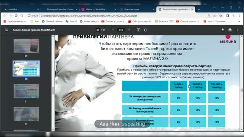This screenshot has width=244, height=137.
Task: Click the fit to page icon
Action: coord(138,30)
